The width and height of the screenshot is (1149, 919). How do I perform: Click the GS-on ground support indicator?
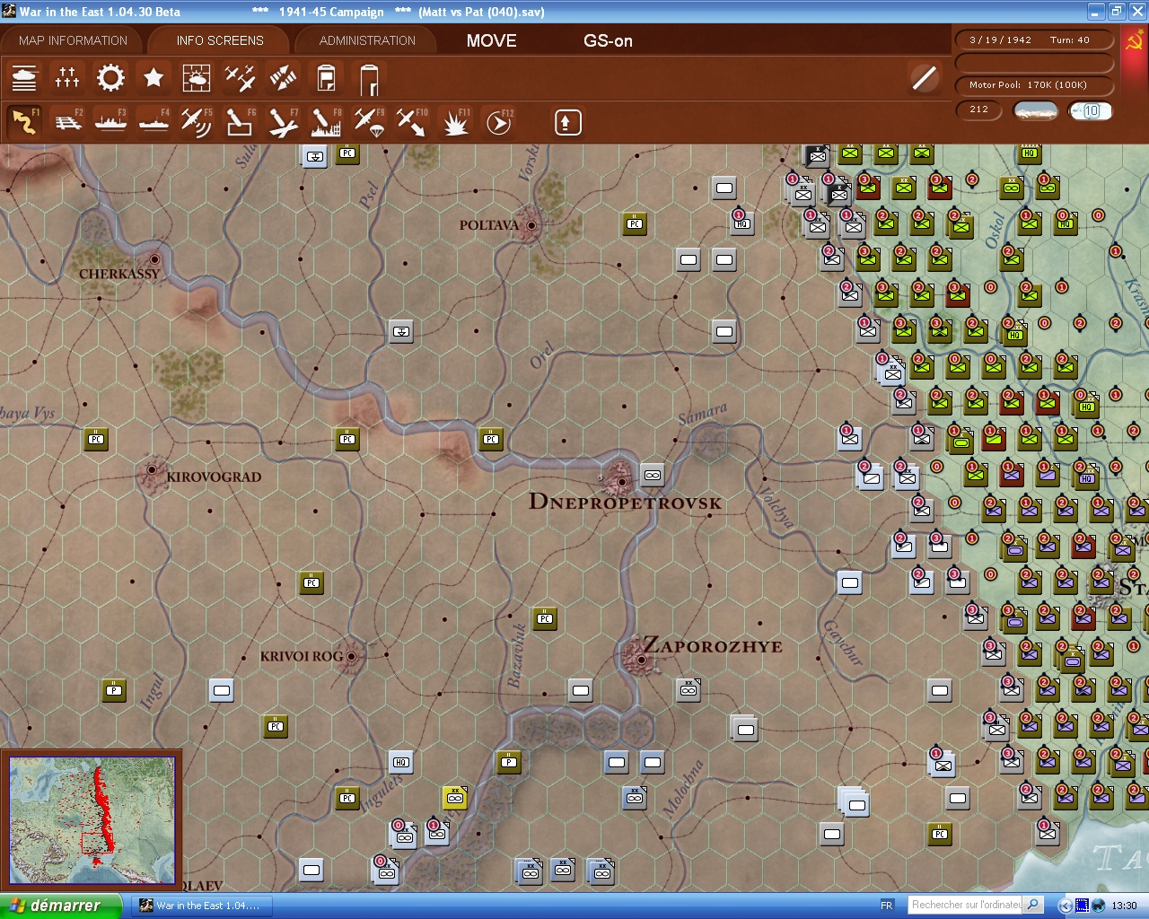coord(608,40)
